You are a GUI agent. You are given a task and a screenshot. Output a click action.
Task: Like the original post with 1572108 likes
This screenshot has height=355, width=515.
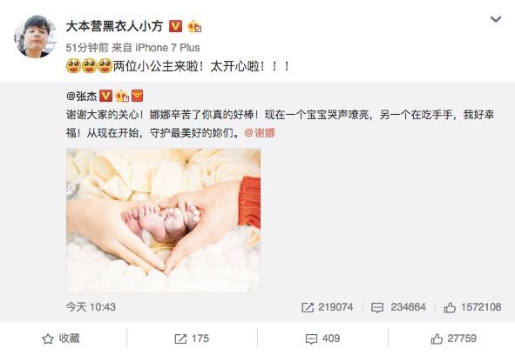coord(472,307)
